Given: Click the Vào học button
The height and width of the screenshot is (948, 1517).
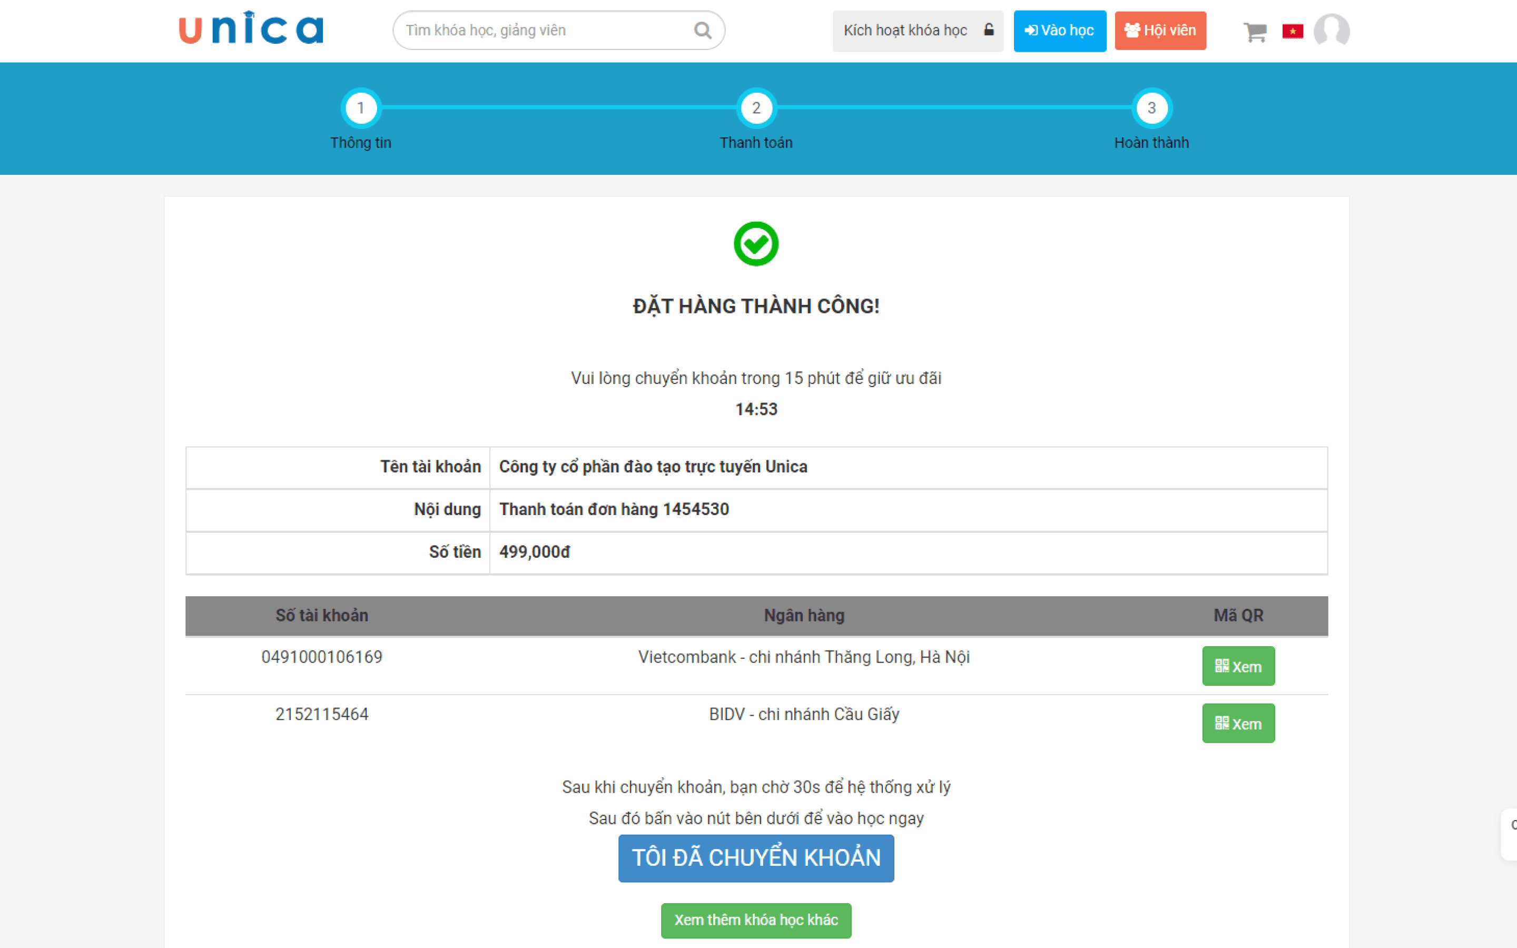Looking at the screenshot, I should 1059,31.
